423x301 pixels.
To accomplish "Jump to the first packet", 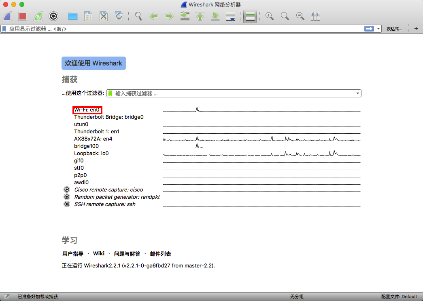I will (200, 16).
